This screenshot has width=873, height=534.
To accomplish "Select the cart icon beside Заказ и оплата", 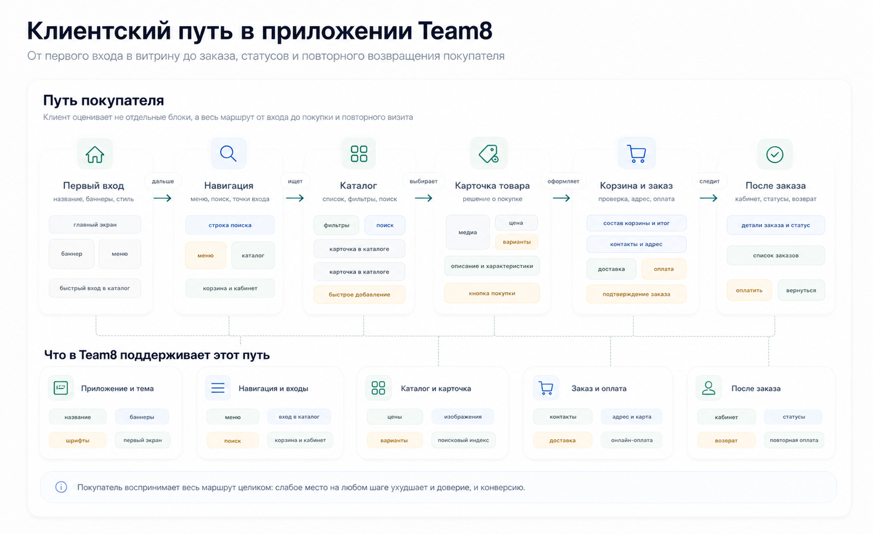I will pyautogui.click(x=546, y=388).
